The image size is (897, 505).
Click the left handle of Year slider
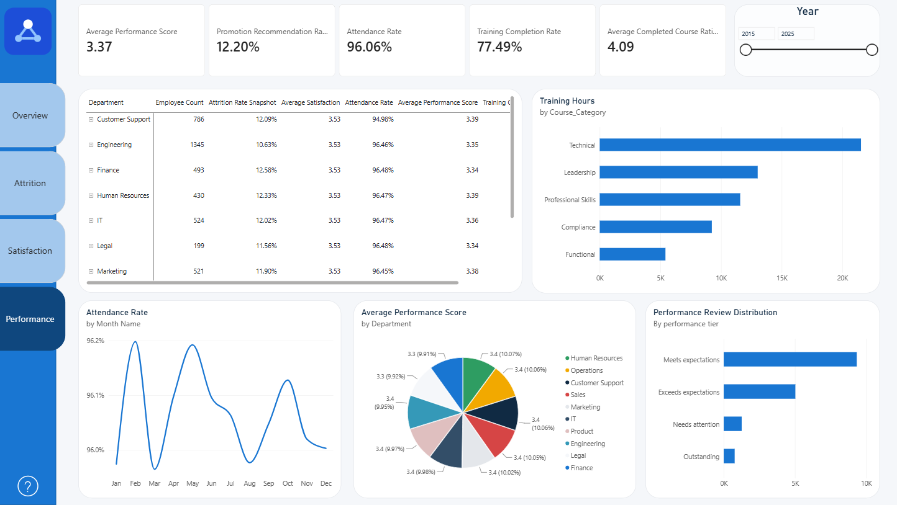coord(746,50)
